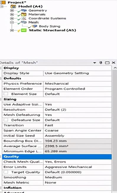Open Display Style value Use Geometry Setting
The width and height of the screenshot is (117, 193).
[x=77, y=73]
